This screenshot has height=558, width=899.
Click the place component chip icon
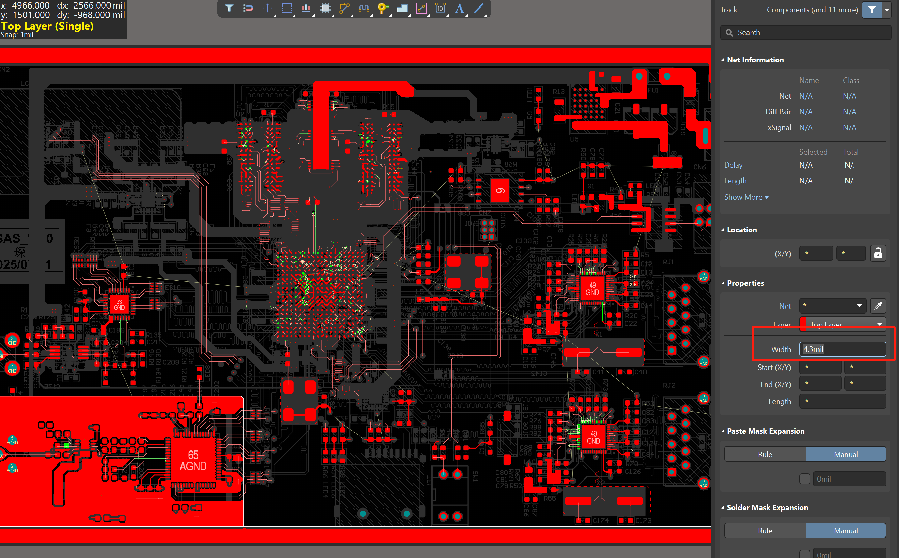[325, 8]
